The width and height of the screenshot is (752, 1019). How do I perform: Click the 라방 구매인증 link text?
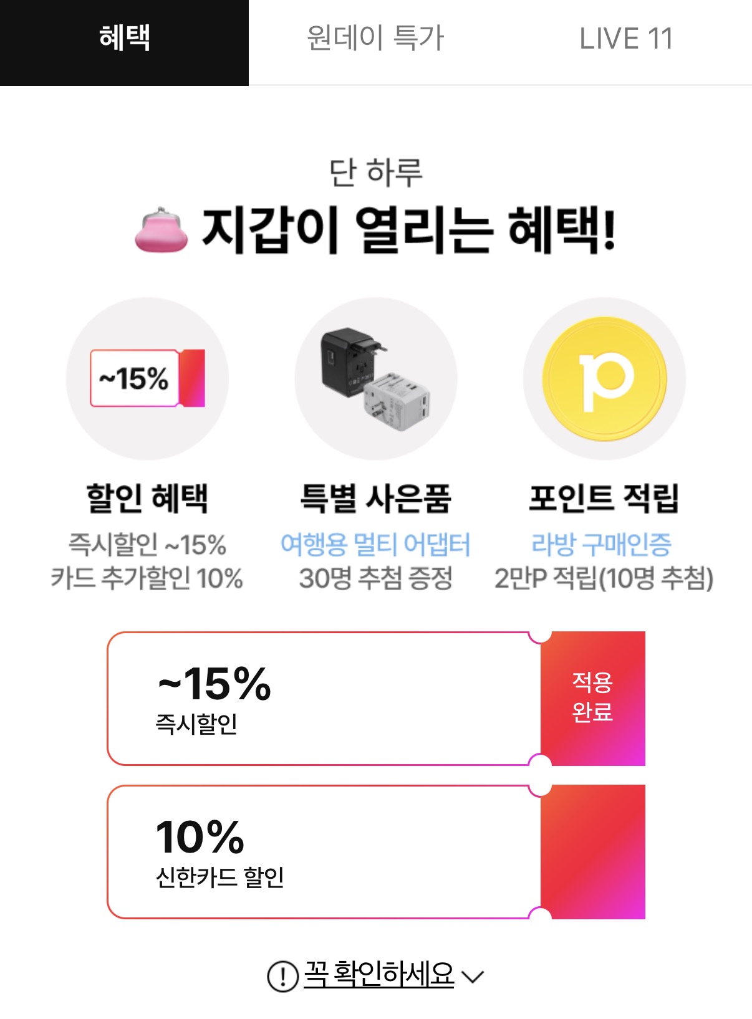[x=602, y=545]
